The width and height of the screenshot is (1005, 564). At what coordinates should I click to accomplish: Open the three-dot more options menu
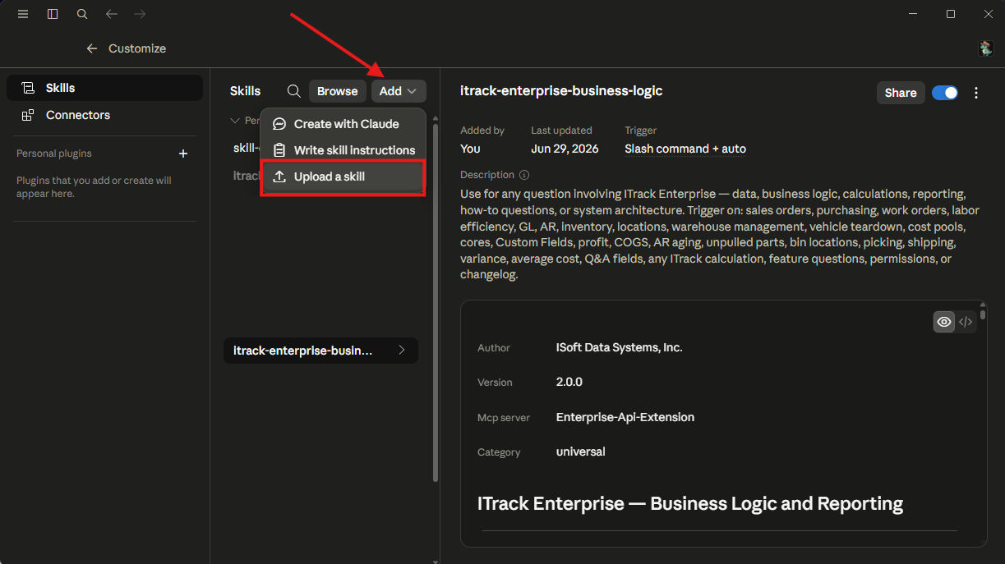click(976, 93)
